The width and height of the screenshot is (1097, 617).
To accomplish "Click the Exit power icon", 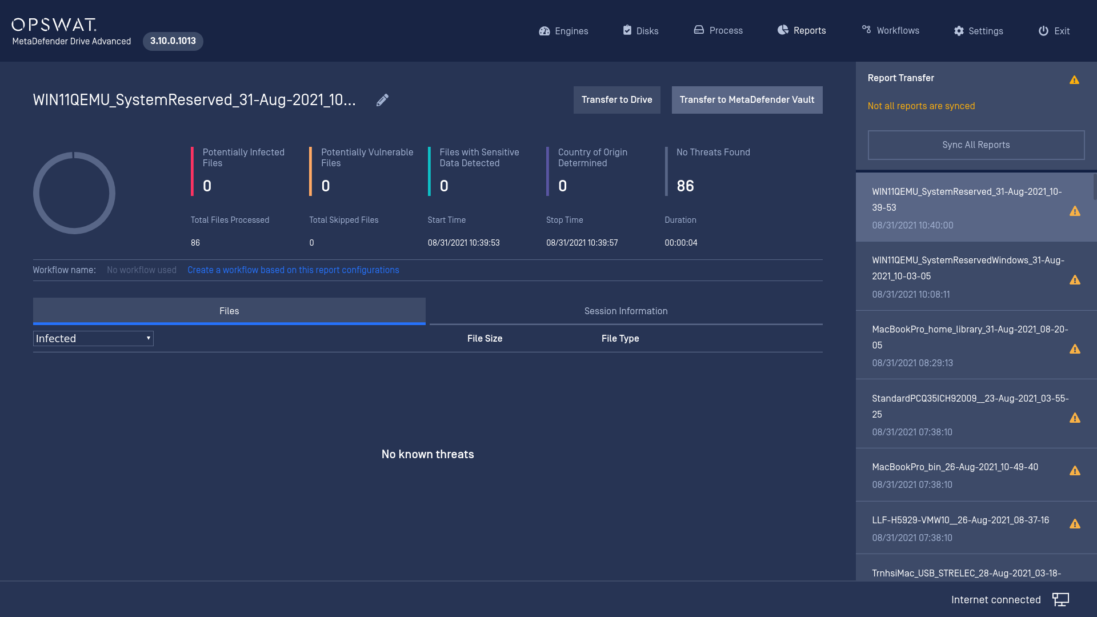I will pyautogui.click(x=1043, y=31).
